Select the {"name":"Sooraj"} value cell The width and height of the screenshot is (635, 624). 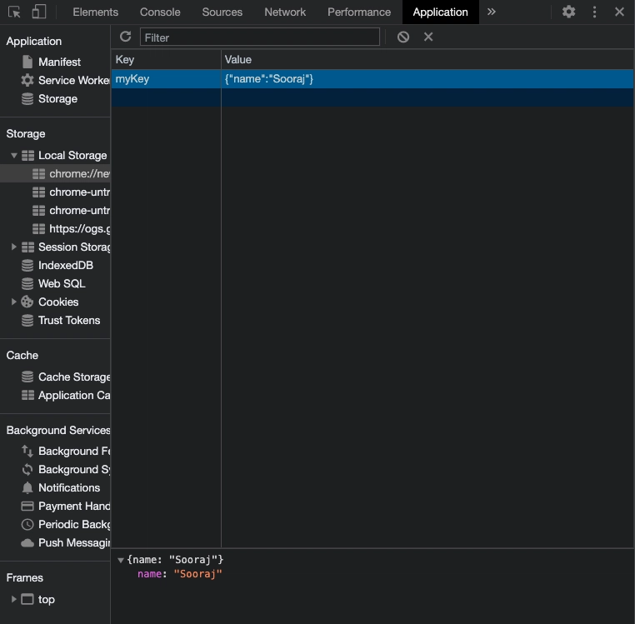click(427, 79)
